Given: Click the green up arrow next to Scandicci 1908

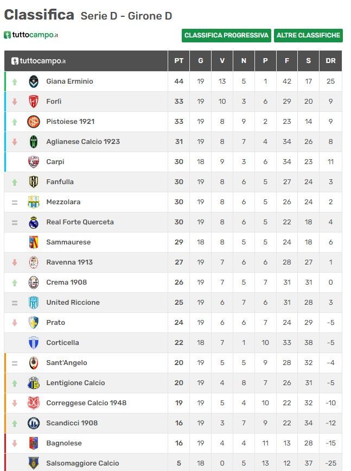Looking at the screenshot, I should (x=15, y=424).
